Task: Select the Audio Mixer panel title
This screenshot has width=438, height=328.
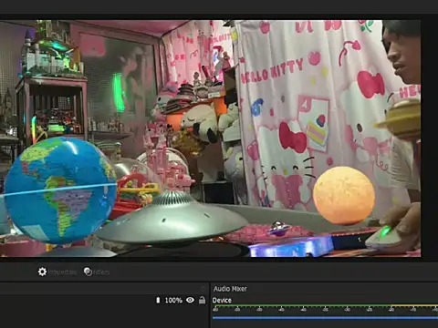Action: click(230, 289)
